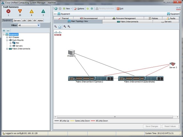This screenshot has width=183, height=137.
Task: Click the green info icon
Action: coord(92,9)
